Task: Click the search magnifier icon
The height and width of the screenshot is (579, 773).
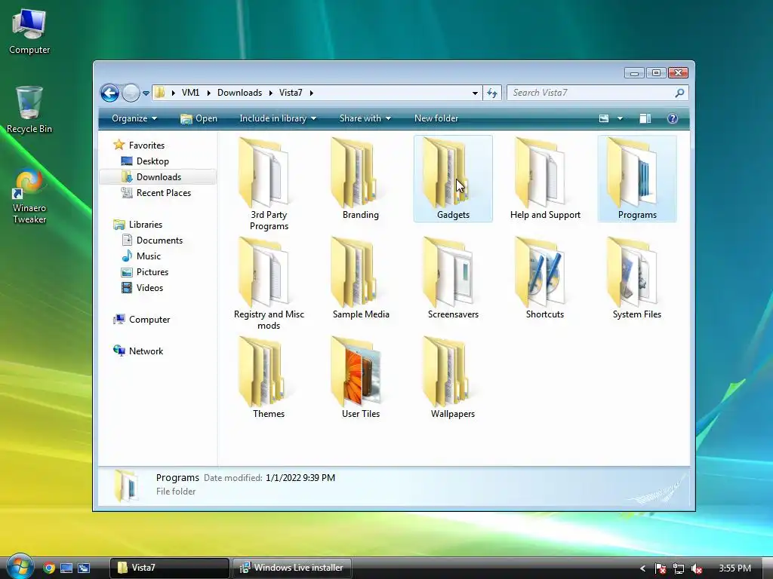Action: (680, 93)
